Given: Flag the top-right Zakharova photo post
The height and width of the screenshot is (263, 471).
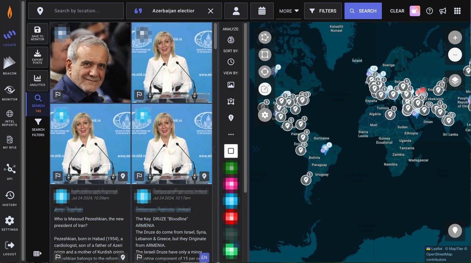Looking at the screenshot, I should [x=139, y=94].
